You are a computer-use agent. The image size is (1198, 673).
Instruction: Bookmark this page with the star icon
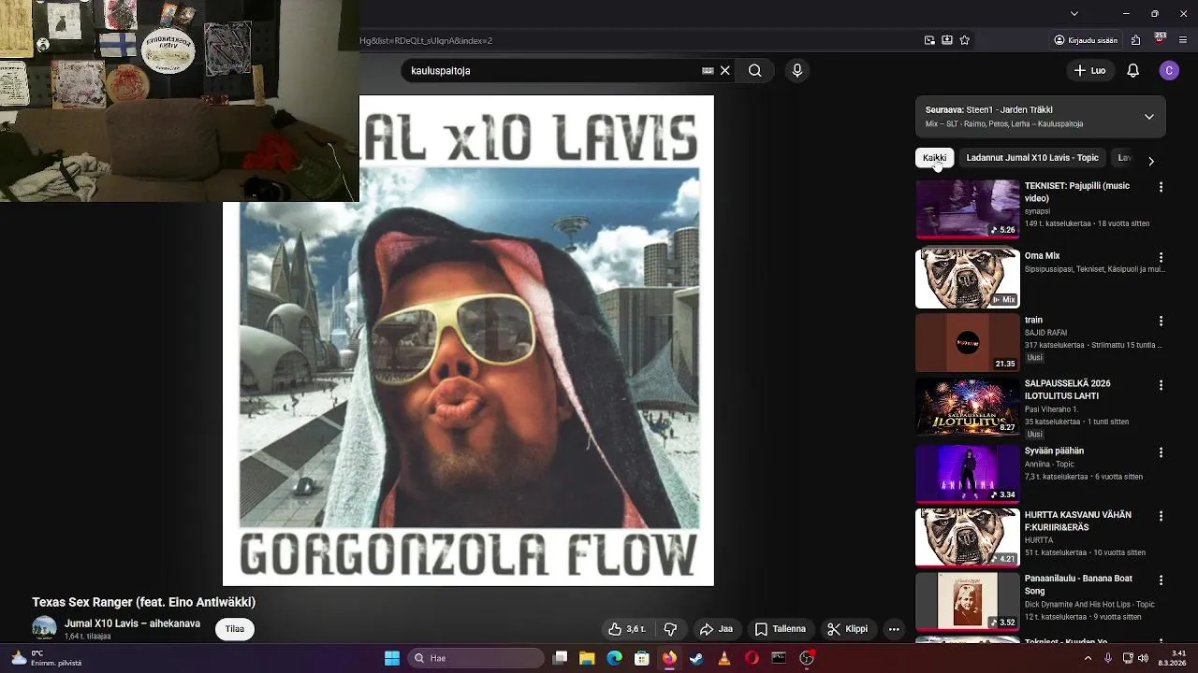coord(964,40)
